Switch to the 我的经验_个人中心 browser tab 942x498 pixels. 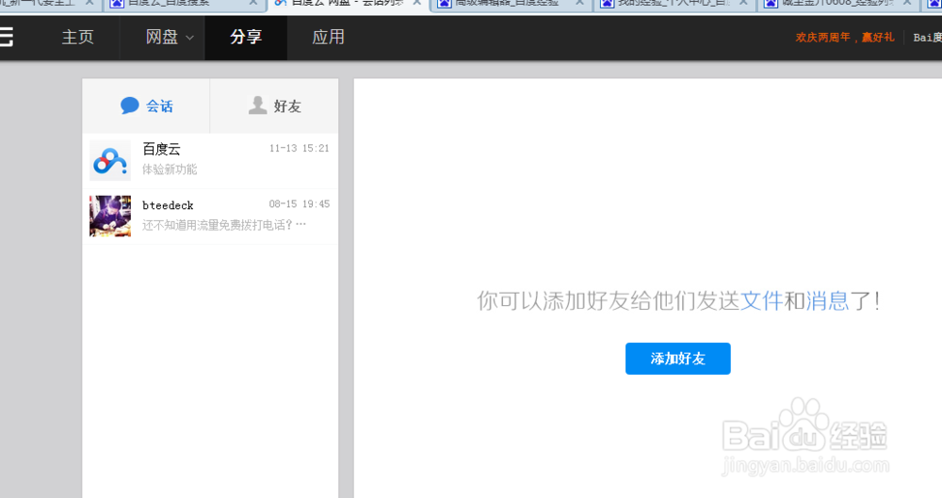pos(673,4)
